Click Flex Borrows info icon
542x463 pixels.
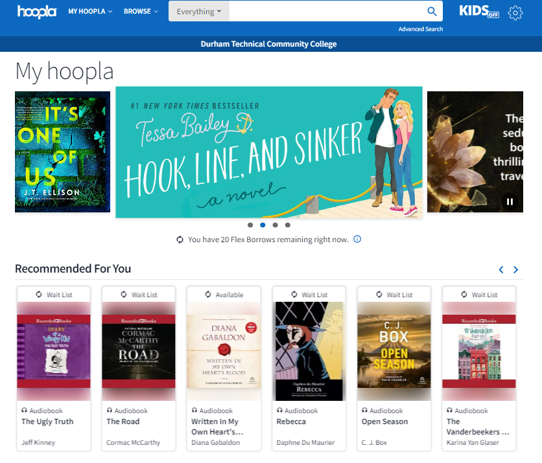pyautogui.click(x=357, y=239)
